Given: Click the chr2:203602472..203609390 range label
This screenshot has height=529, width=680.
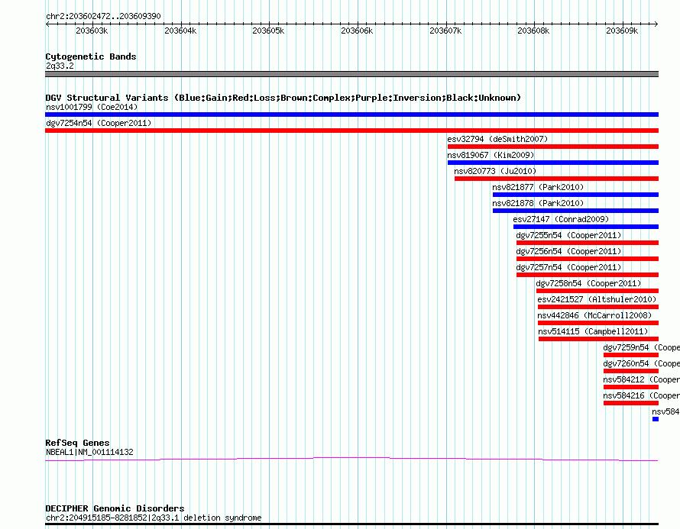Looking at the screenshot, I should click(x=103, y=16).
